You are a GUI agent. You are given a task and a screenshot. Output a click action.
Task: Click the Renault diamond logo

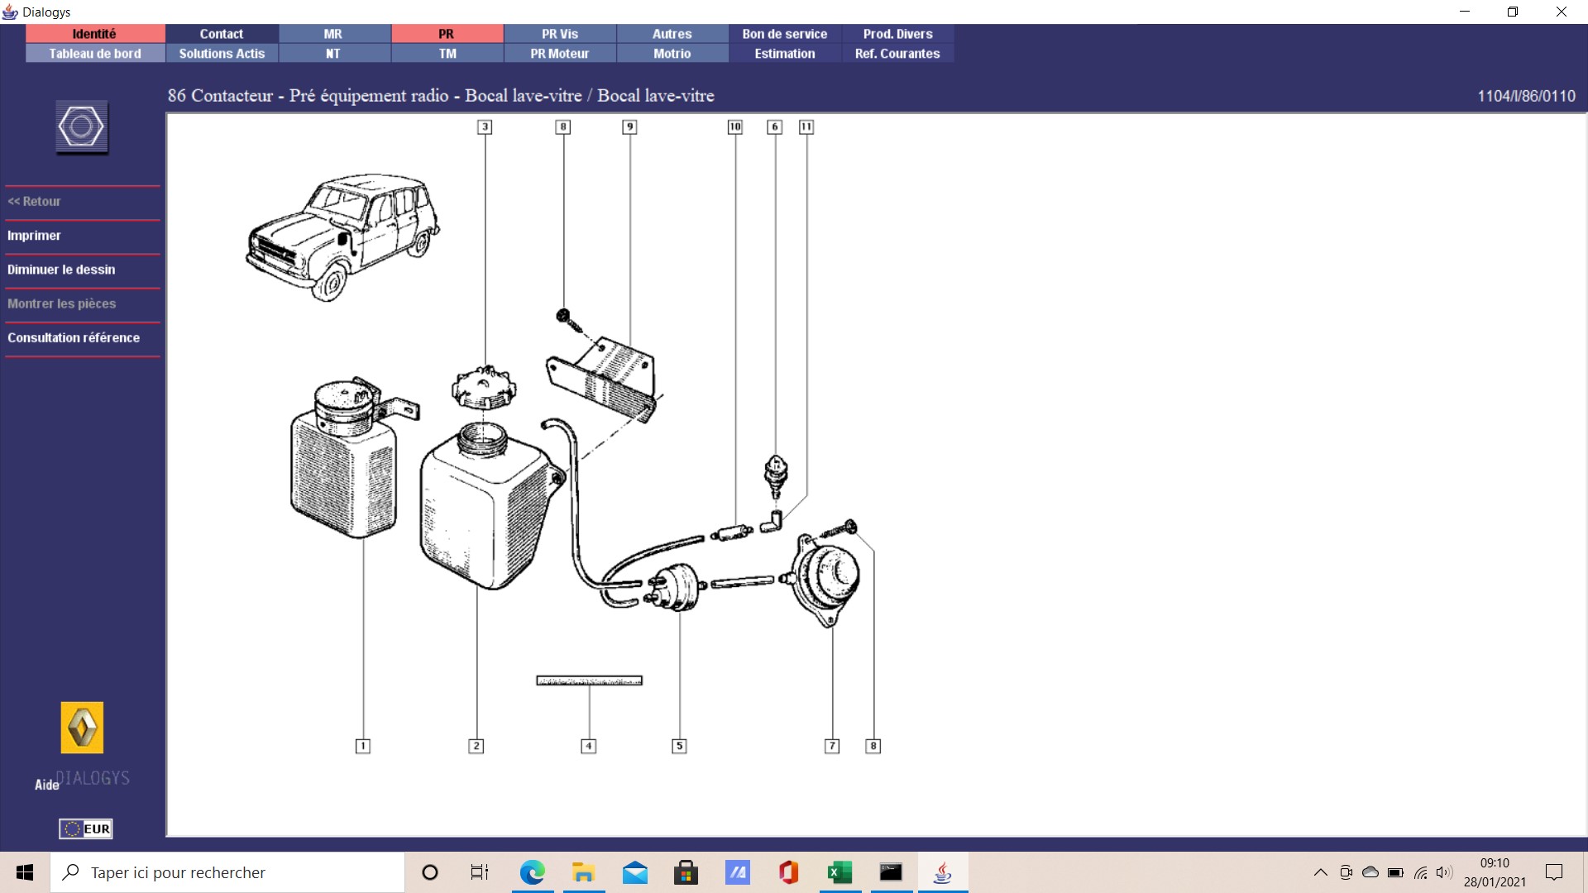pos(82,728)
